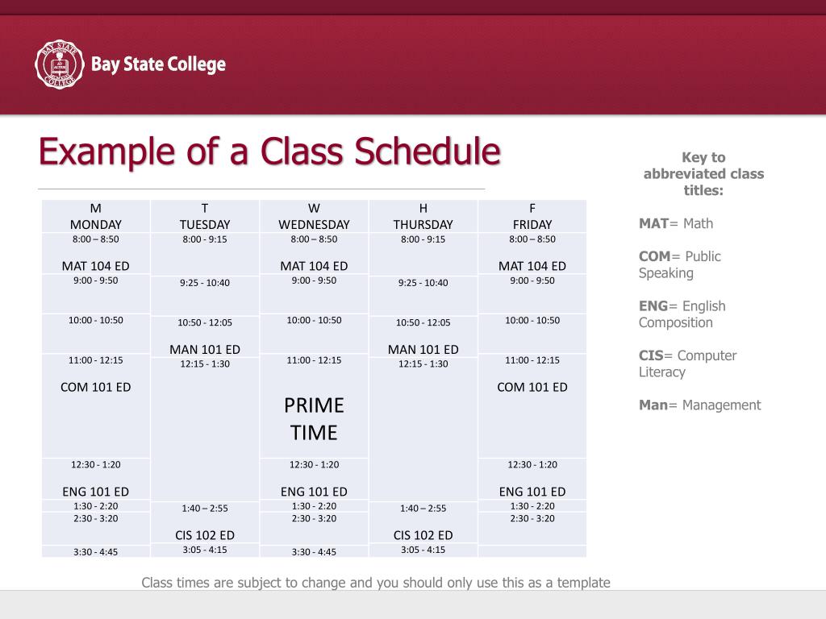
Task: Click the "CIS= Computer Literacy" key entry
Action: pos(687,364)
